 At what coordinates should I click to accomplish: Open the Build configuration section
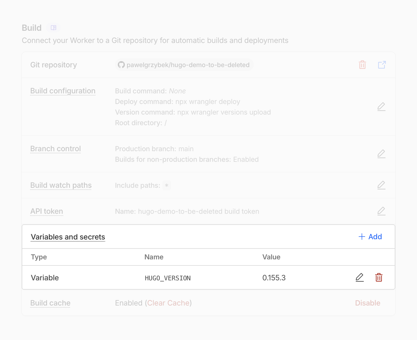click(x=63, y=91)
